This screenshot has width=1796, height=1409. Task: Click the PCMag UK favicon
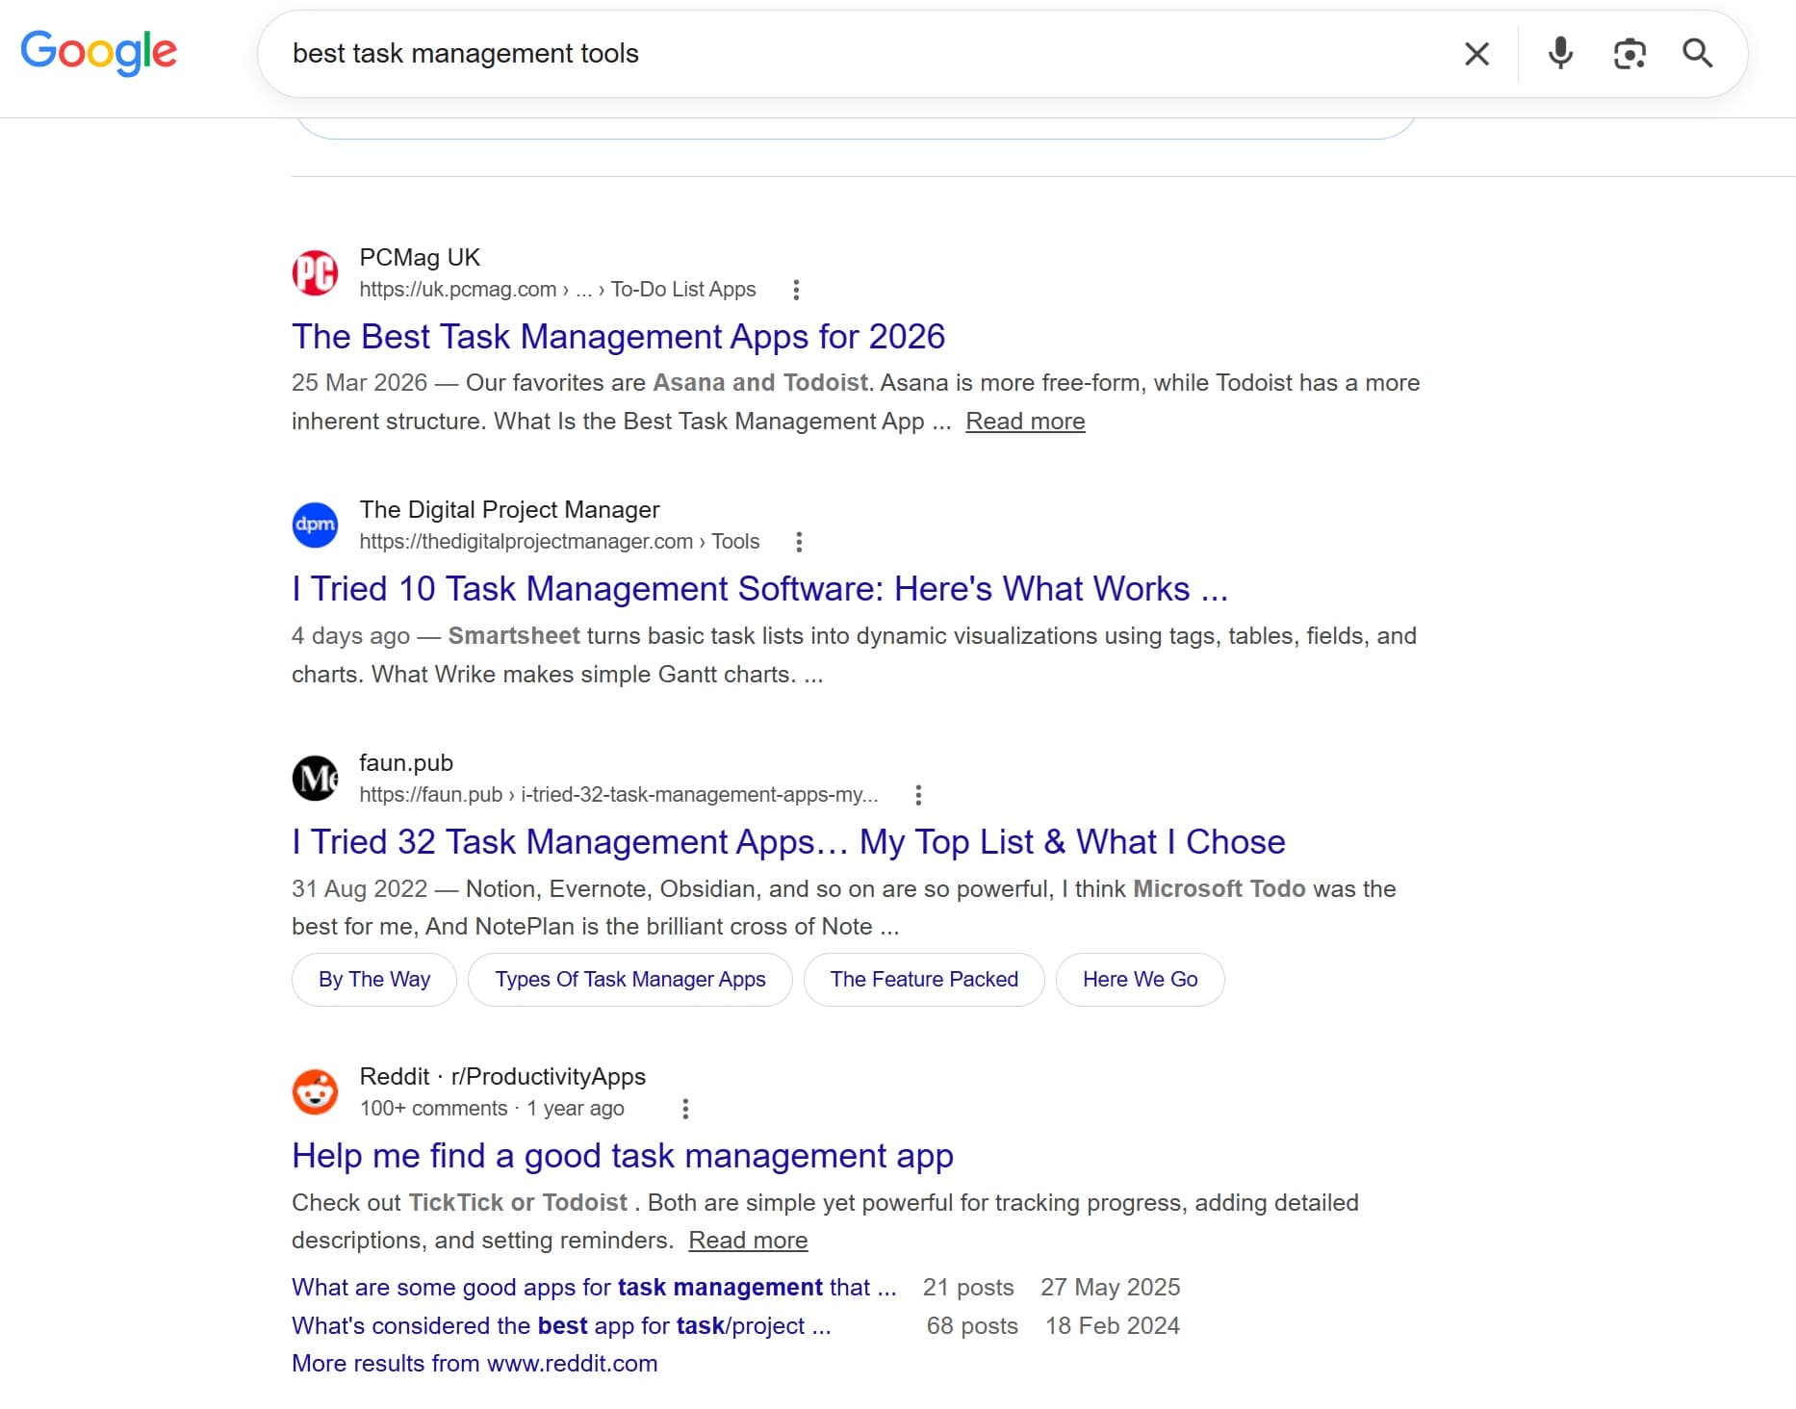pyautogui.click(x=315, y=272)
